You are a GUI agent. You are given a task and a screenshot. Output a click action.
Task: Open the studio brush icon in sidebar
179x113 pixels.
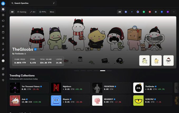(x=3, y=55)
